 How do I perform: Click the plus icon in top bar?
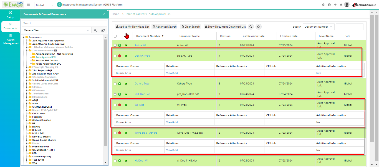coord(335,5)
